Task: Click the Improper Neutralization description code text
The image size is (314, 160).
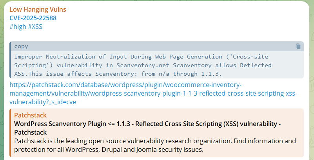Action: point(143,65)
